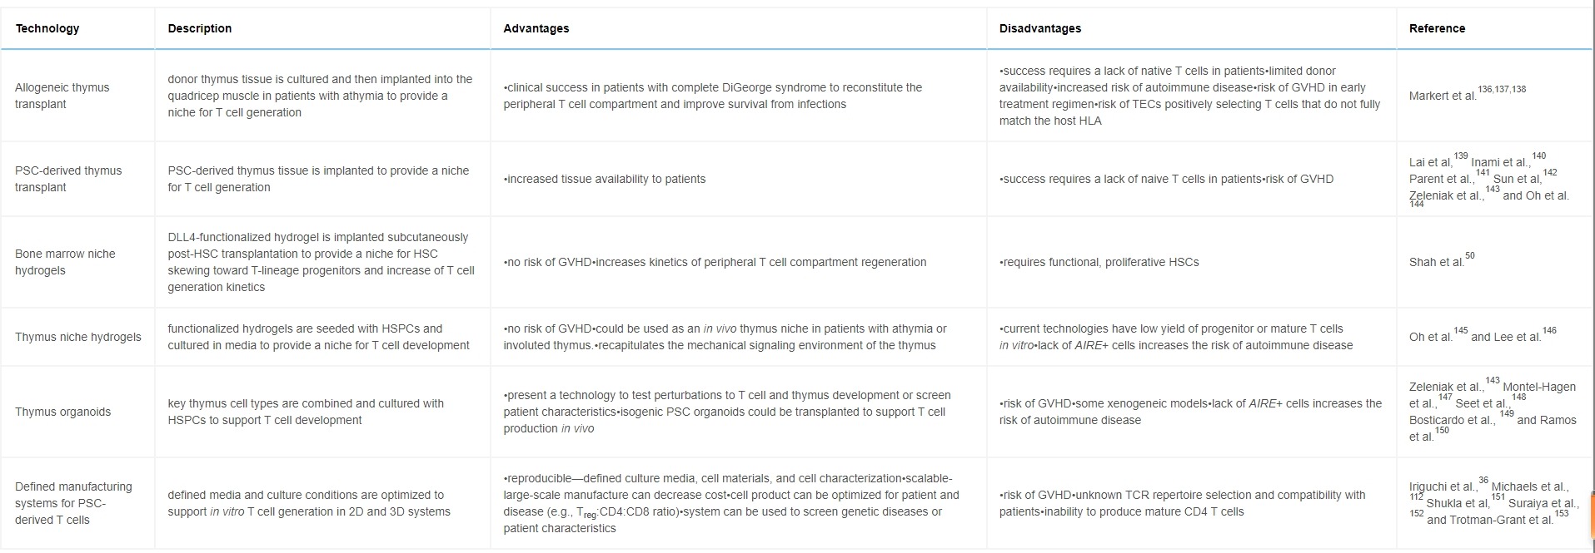This screenshot has width=1595, height=553.
Task: Follow citation 140 for Inami et al.
Action: tap(1538, 156)
